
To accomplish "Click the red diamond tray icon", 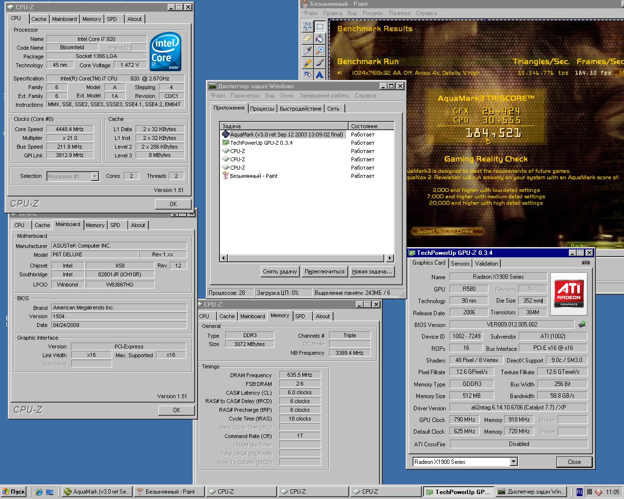I will click(598, 492).
